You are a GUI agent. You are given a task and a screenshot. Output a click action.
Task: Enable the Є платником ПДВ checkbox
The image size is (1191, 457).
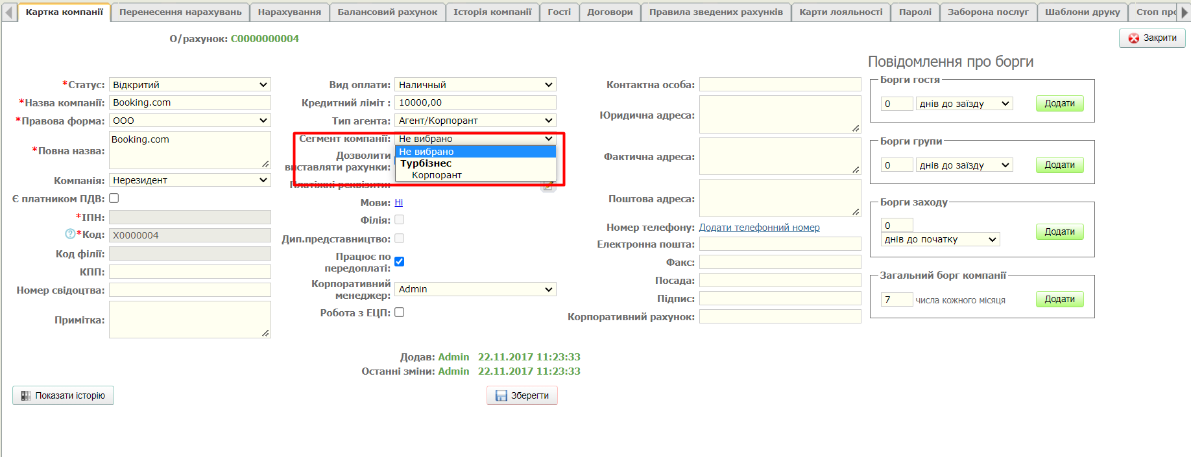point(114,198)
